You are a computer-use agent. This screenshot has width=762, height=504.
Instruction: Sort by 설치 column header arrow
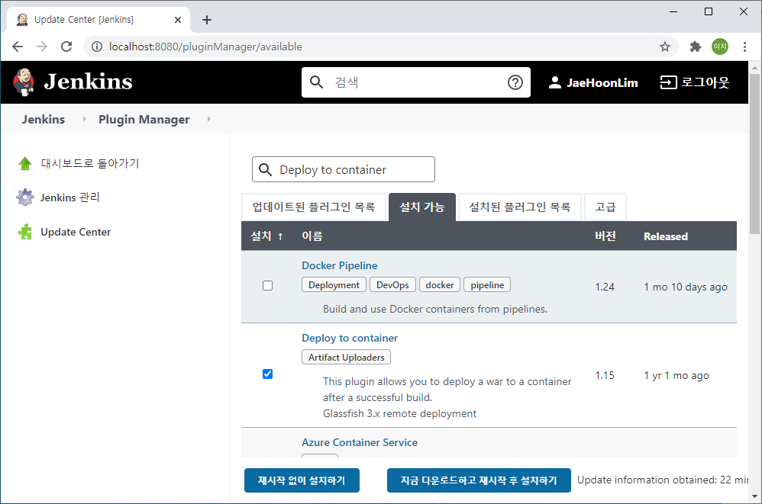(x=280, y=236)
